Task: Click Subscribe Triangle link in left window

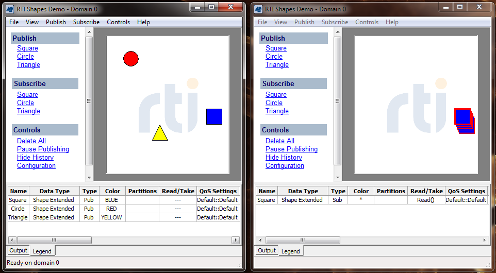Action: [x=28, y=111]
